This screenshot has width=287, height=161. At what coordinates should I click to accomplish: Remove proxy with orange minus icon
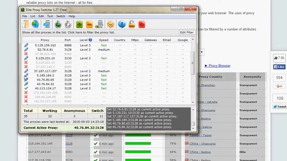[x=89, y=25]
